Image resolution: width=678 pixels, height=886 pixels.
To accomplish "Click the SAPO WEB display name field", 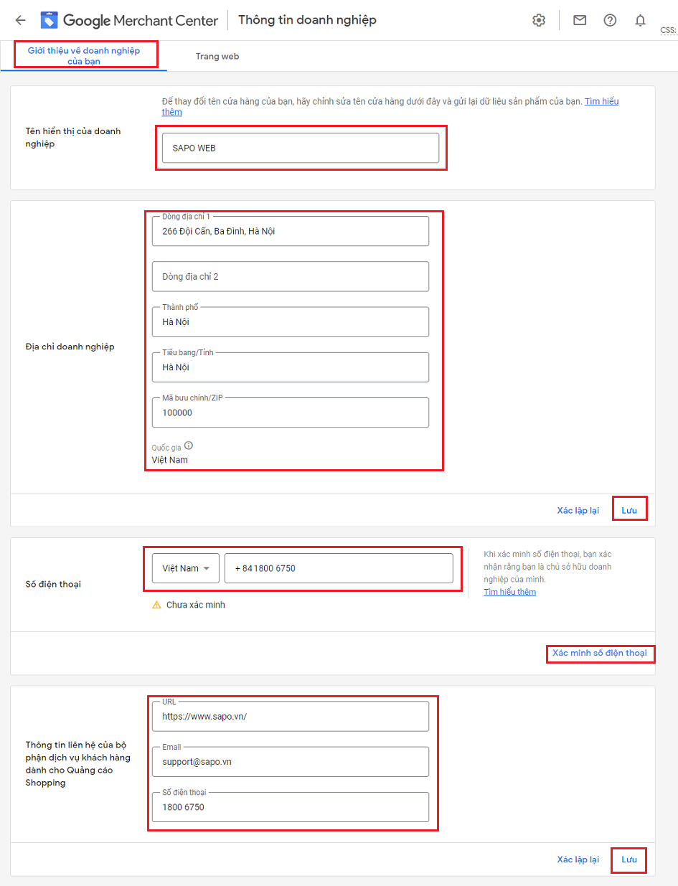I will 299,148.
